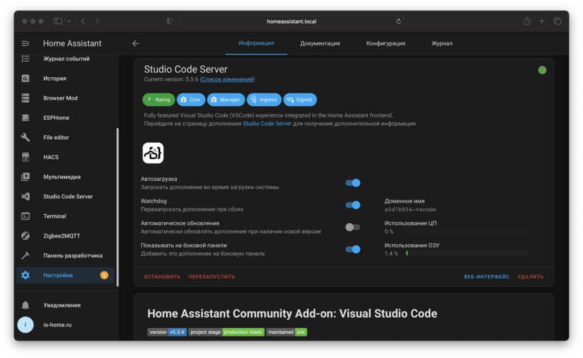This screenshot has height=358, width=583.
Task: Reload page in browser address bar
Action: pyautogui.click(x=398, y=21)
